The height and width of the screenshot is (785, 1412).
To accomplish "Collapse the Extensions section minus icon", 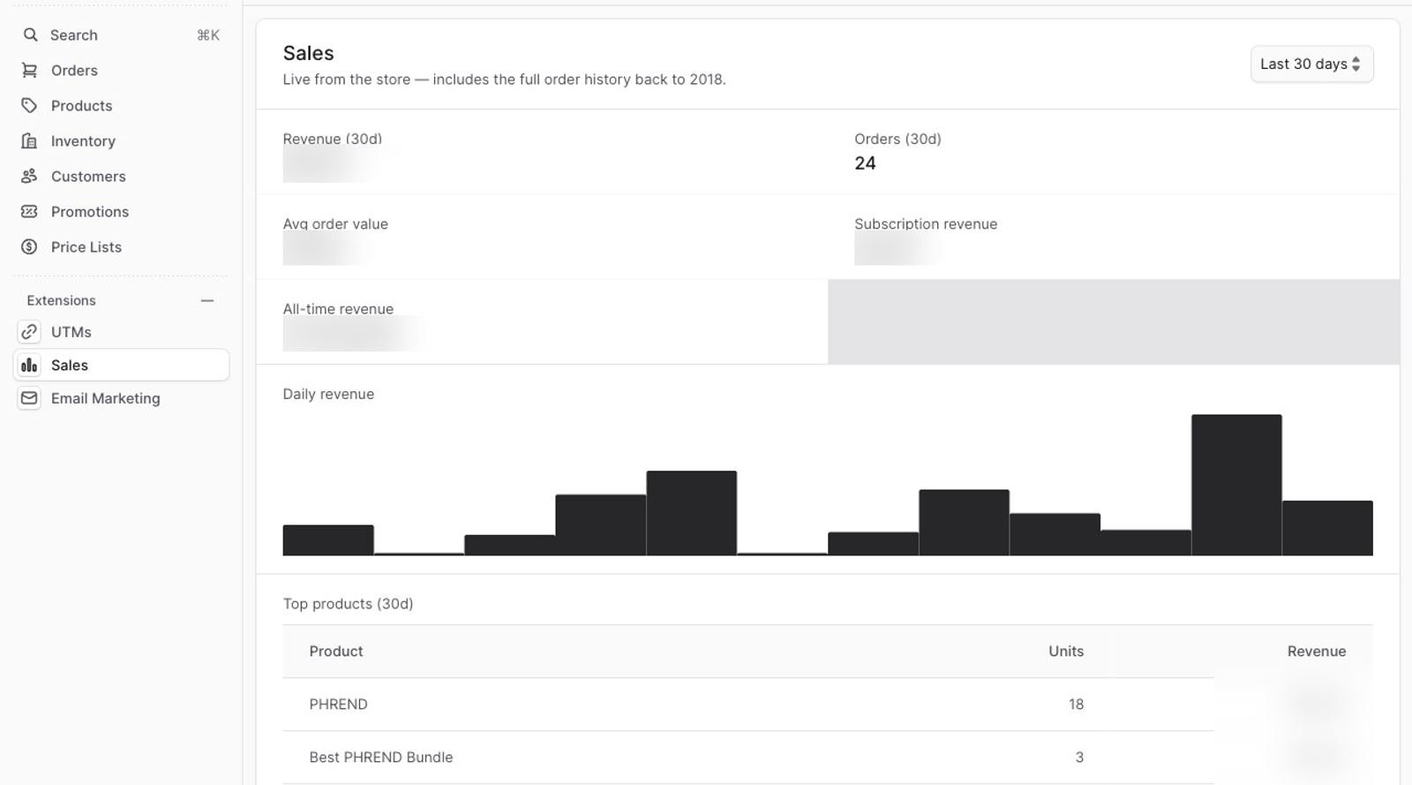I will 207,300.
